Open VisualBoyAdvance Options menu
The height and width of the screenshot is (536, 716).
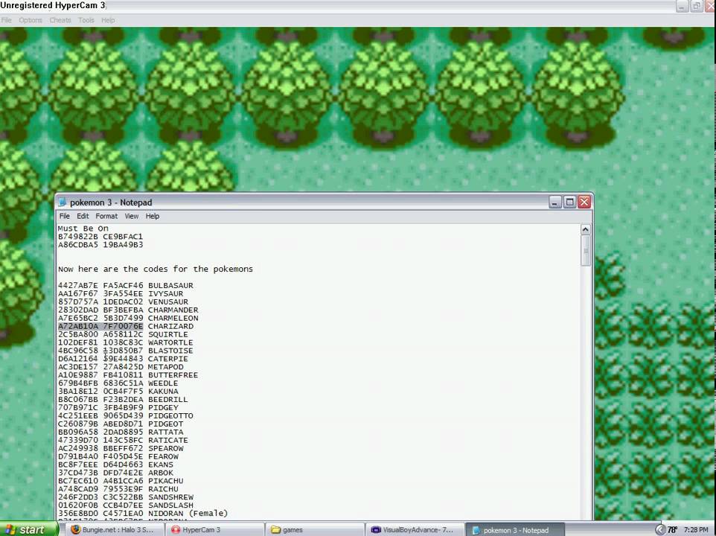pos(30,20)
